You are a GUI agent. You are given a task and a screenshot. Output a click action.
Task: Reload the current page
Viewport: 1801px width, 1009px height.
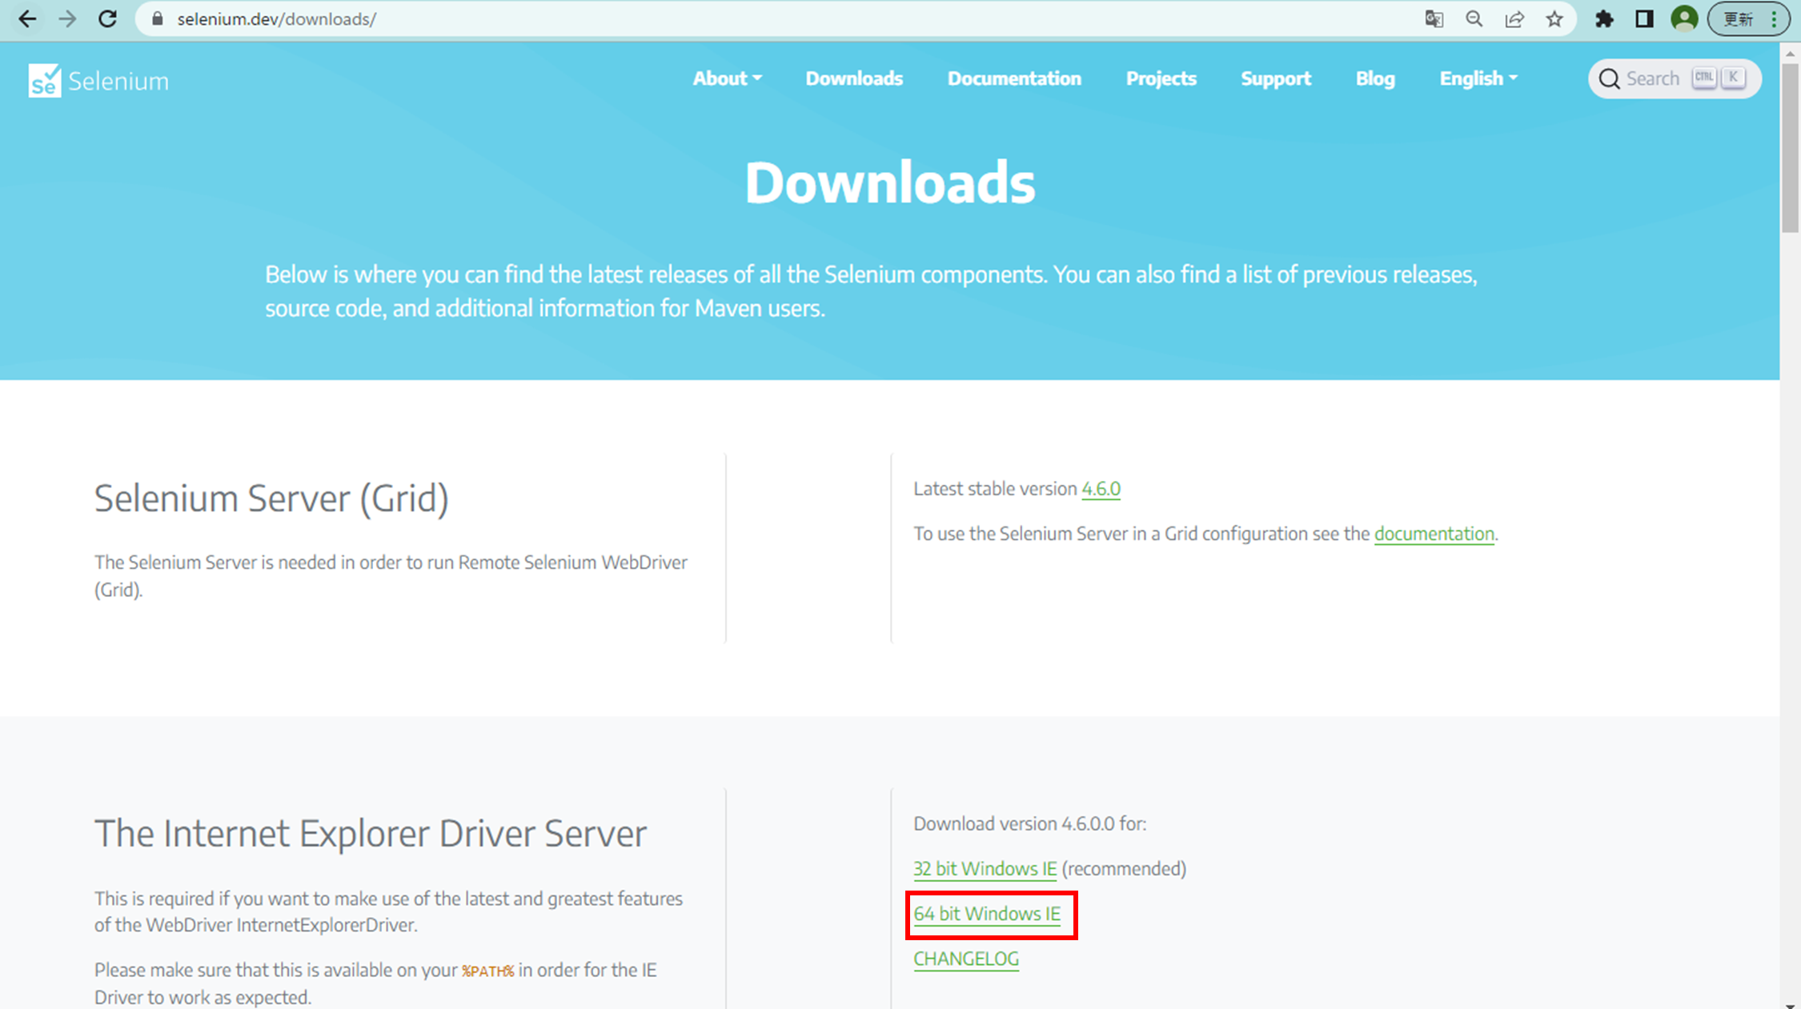click(108, 18)
